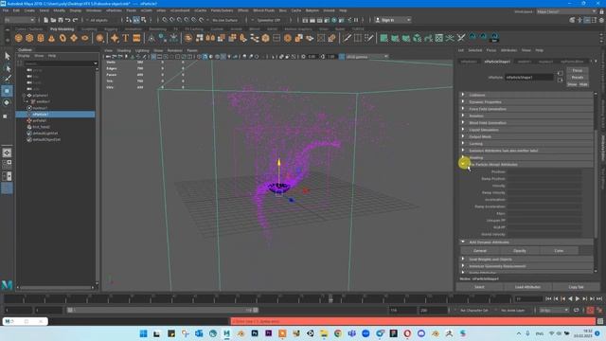This screenshot has height=341, width=606.
Task: Open the viewport Shading menu
Action: pyautogui.click(x=124, y=50)
